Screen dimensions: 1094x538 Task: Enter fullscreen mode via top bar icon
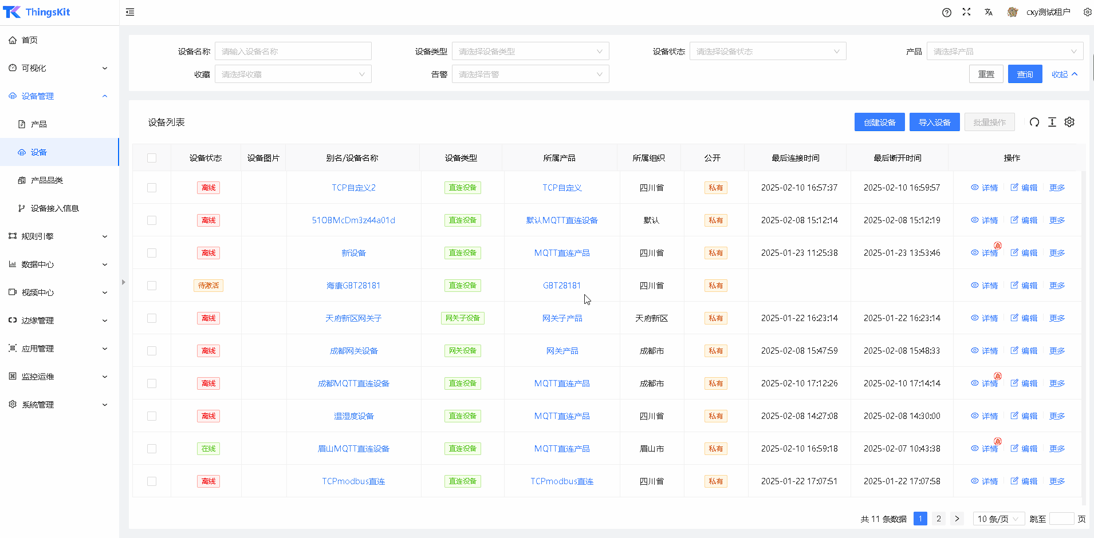click(x=967, y=12)
